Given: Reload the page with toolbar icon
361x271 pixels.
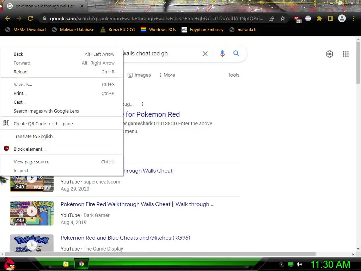Looking at the screenshot, I should click(30, 18).
